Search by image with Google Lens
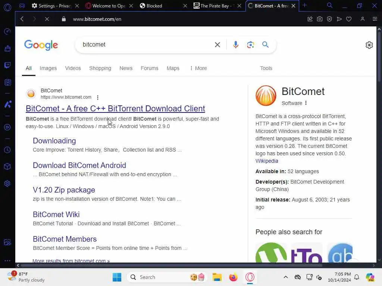The height and width of the screenshot is (286, 382). click(250, 45)
